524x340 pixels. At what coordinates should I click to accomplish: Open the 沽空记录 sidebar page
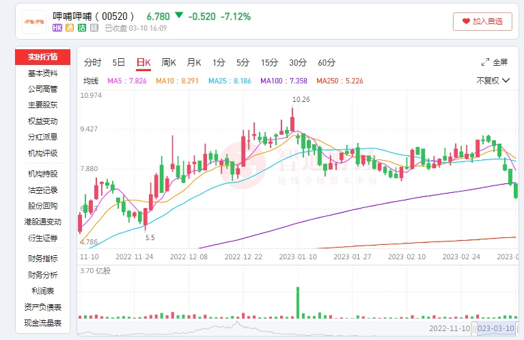click(42, 190)
